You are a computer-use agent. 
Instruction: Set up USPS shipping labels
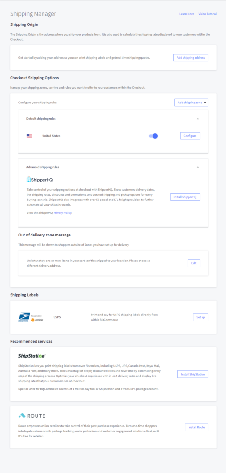tap(201, 317)
